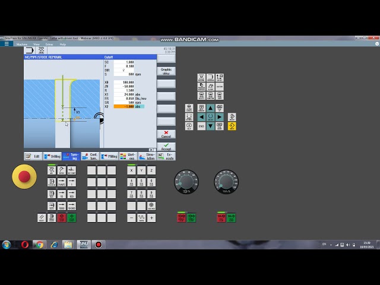Click green Feed Start key
Image resolution: width=380 pixels, height=285 pixels.
pos(231,218)
